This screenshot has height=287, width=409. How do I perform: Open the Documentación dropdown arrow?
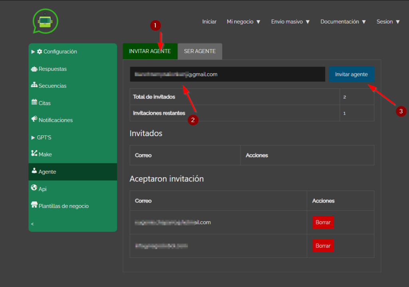click(364, 22)
